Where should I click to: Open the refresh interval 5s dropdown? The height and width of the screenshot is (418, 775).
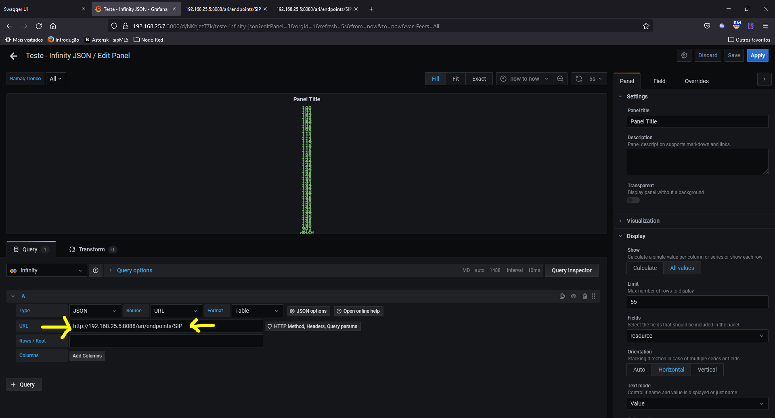[595, 78]
